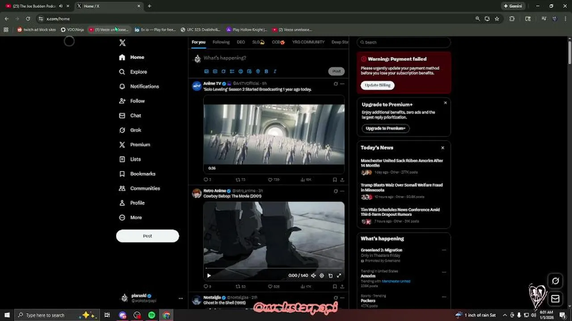Like the Retro Anime Cowboy Bebop post
Image resolution: width=572 pixels, height=321 pixels.
(x=273, y=287)
